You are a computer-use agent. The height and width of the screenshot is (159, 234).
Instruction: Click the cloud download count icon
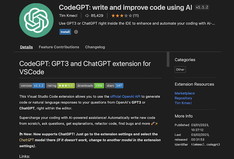tap(87, 16)
